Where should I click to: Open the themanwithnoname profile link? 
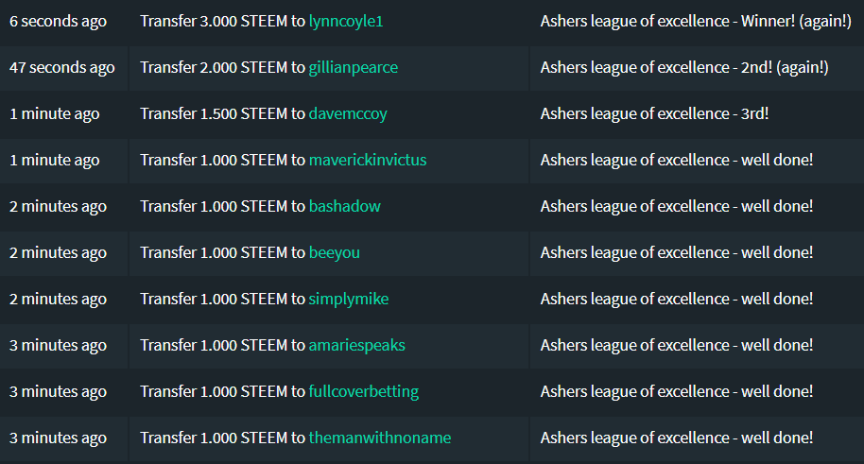[380, 438]
